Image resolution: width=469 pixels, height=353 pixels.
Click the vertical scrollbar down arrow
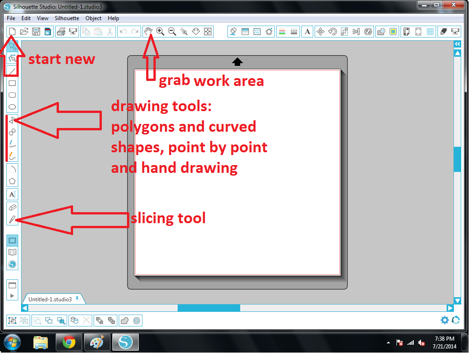(x=457, y=300)
